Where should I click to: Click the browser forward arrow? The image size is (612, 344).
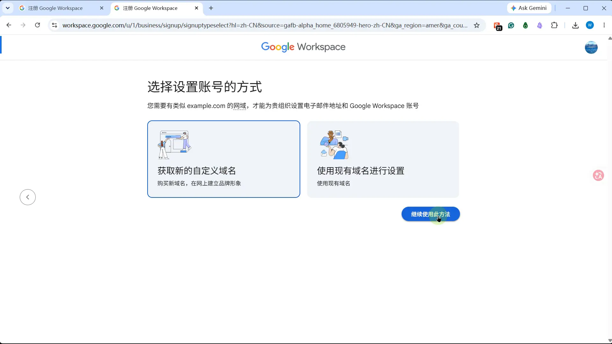tap(23, 25)
